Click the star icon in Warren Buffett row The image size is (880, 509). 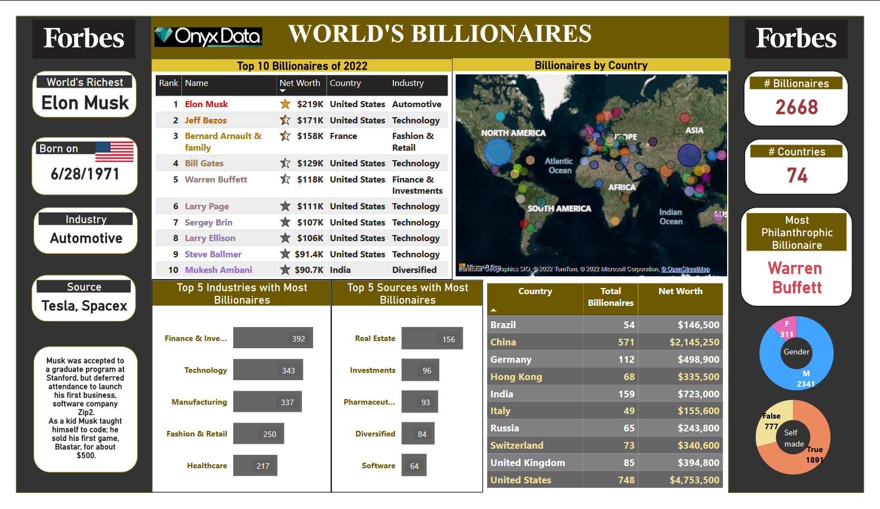[x=285, y=179]
